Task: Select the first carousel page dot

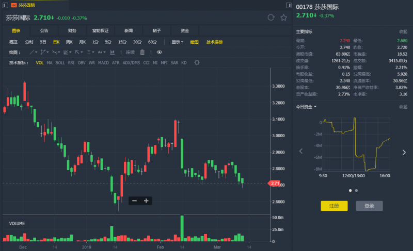Action: 351,190
